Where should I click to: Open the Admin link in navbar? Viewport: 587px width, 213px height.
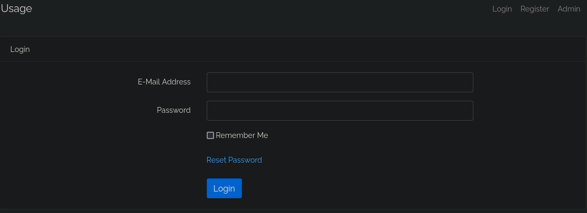[569, 9]
